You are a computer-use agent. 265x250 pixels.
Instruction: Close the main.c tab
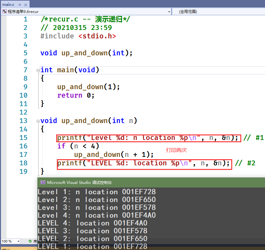[x=26, y=5]
